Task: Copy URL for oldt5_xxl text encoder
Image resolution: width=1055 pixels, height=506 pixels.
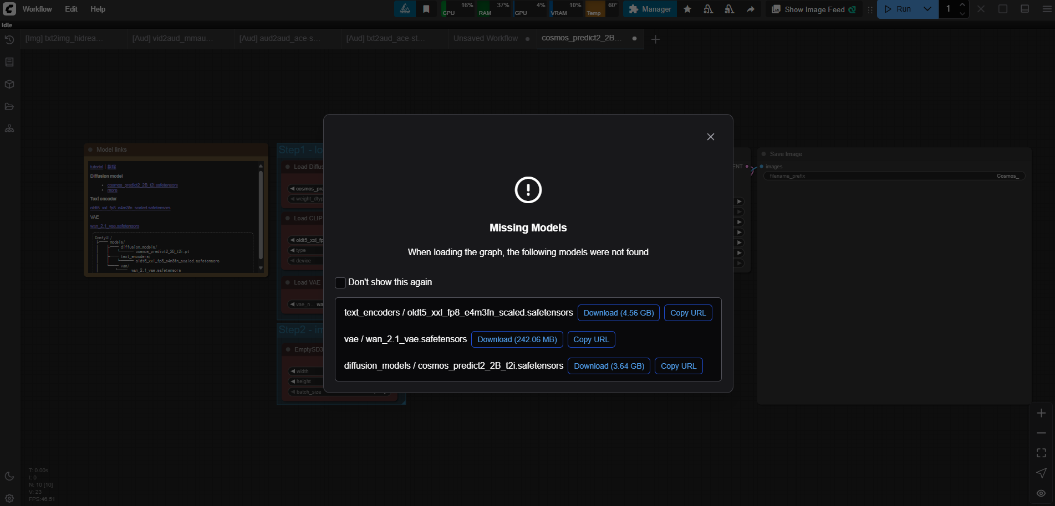Action: [x=688, y=313]
